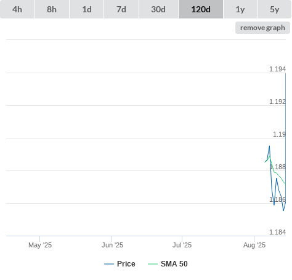This screenshot has height=280, width=292.
Task: Select the active 120d range tab
Action: [x=201, y=9]
